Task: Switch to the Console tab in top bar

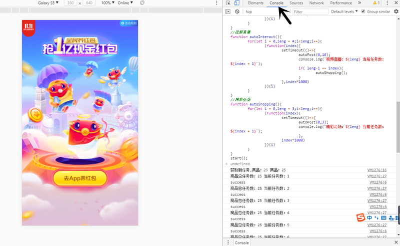Action: [276, 3]
